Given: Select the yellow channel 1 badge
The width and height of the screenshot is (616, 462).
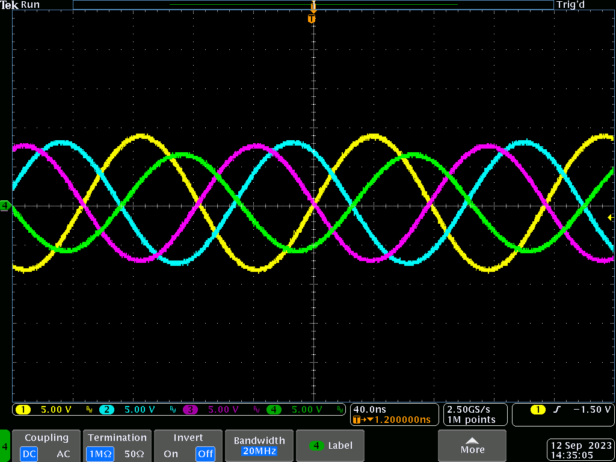Looking at the screenshot, I should click(23, 410).
